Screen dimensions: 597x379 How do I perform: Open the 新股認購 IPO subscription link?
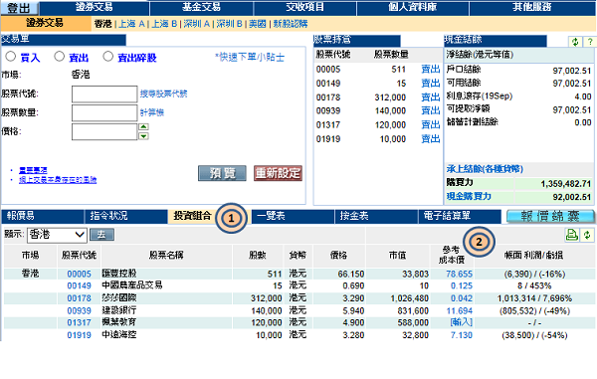point(291,24)
